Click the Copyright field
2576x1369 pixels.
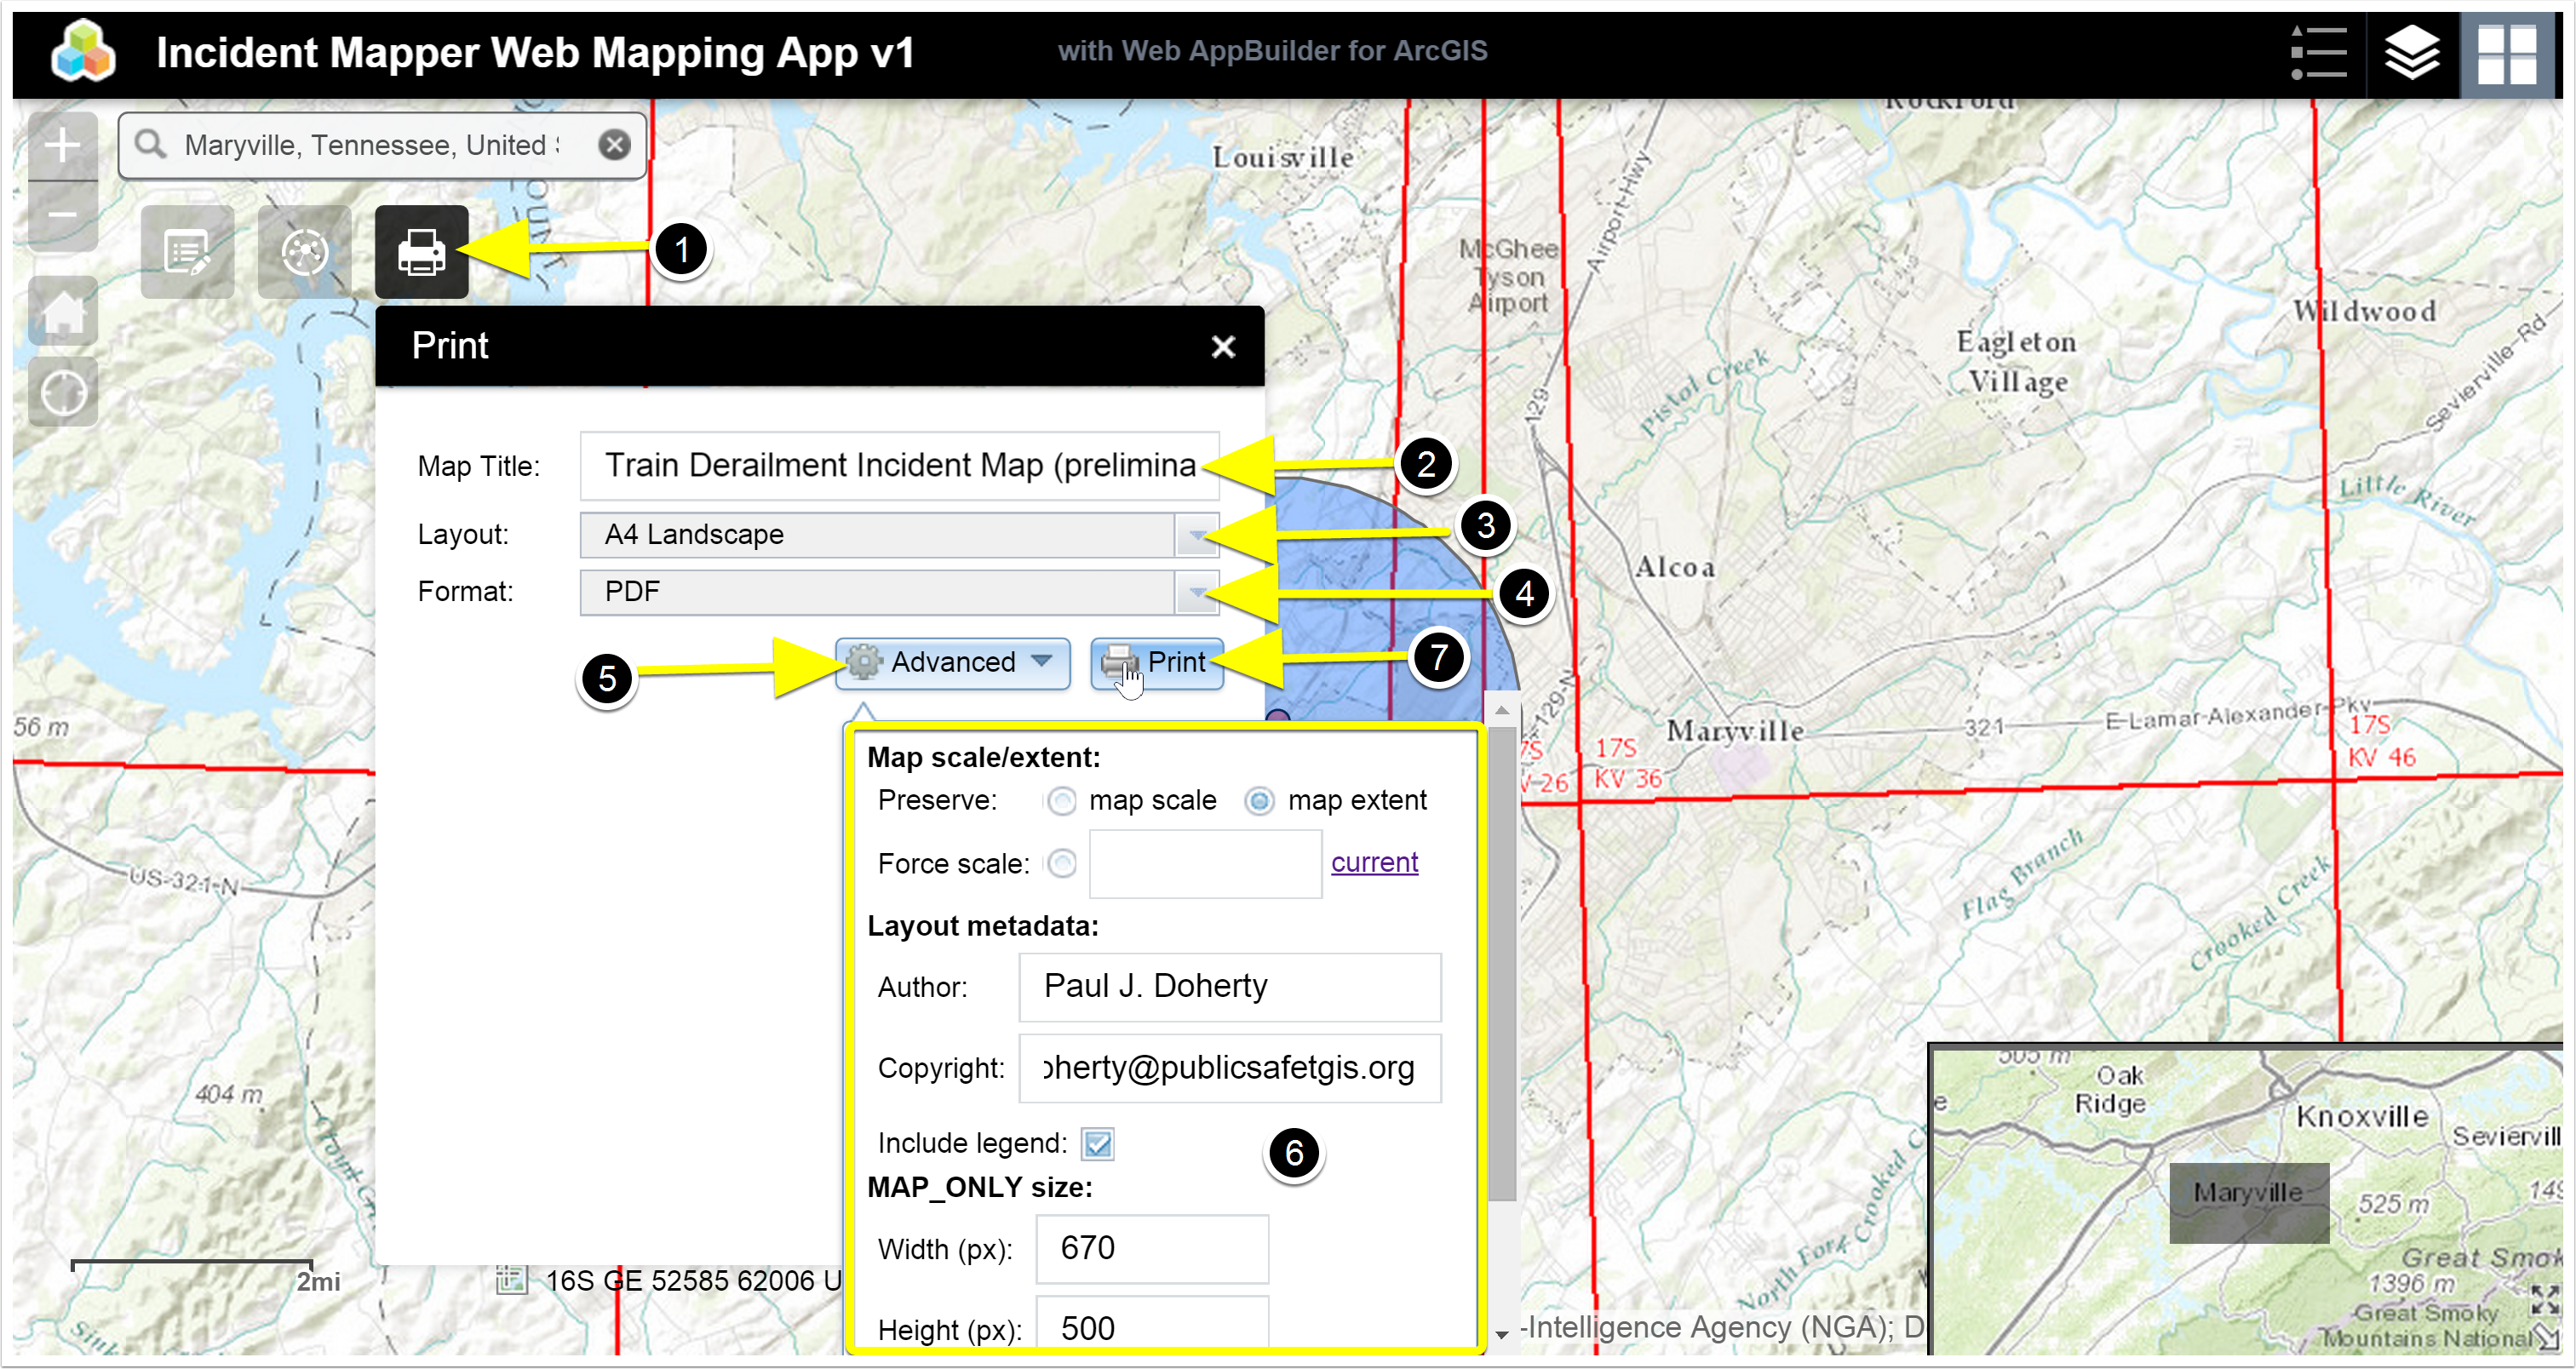pos(1229,1068)
